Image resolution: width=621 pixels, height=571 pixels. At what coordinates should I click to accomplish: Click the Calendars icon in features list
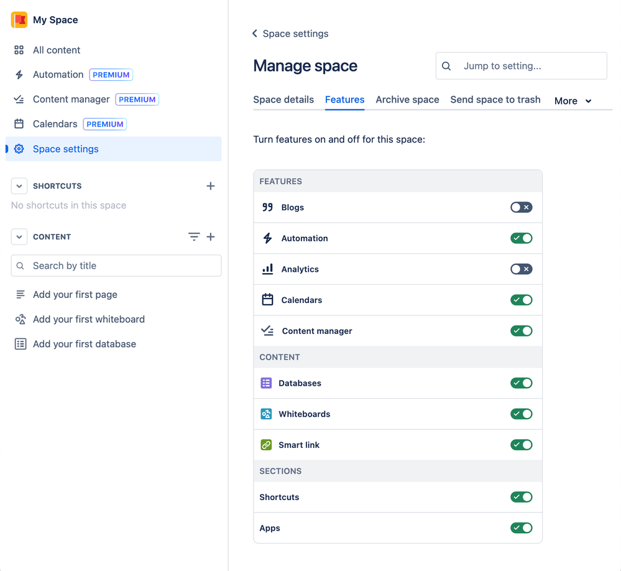click(x=268, y=300)
